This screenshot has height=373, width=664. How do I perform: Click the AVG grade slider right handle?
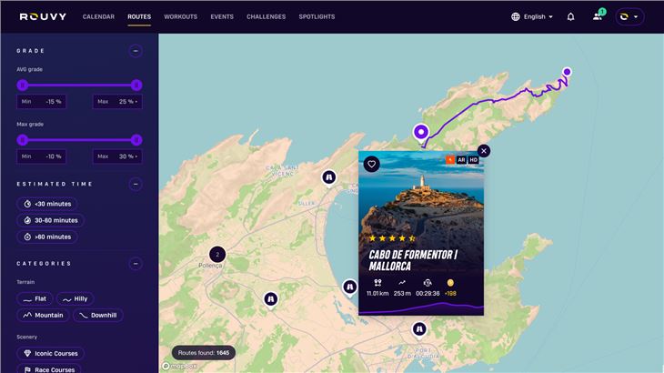coord(136,85)
